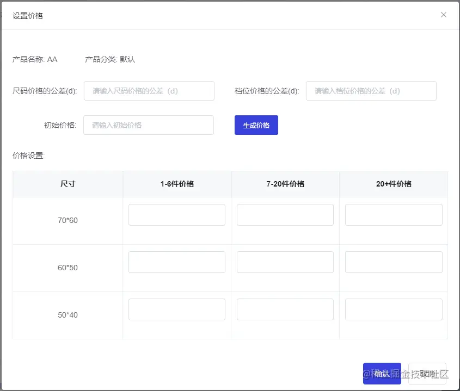Click the 产品名称: AA text
Image resolution: width=460 pixels, height=391 pixels.
pos(35,59)
